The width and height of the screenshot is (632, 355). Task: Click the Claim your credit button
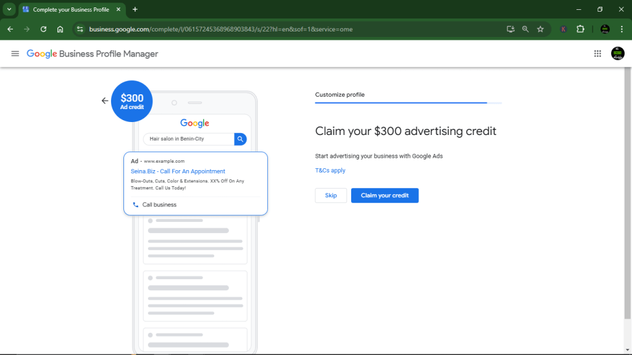(x=385, y=195)
